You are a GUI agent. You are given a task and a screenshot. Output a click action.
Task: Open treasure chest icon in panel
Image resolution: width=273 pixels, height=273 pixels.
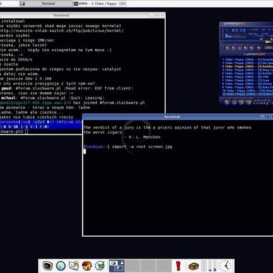[x=193, y=265]
